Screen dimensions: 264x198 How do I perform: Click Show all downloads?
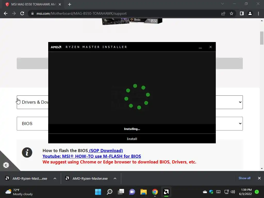[x=244, y=178]
